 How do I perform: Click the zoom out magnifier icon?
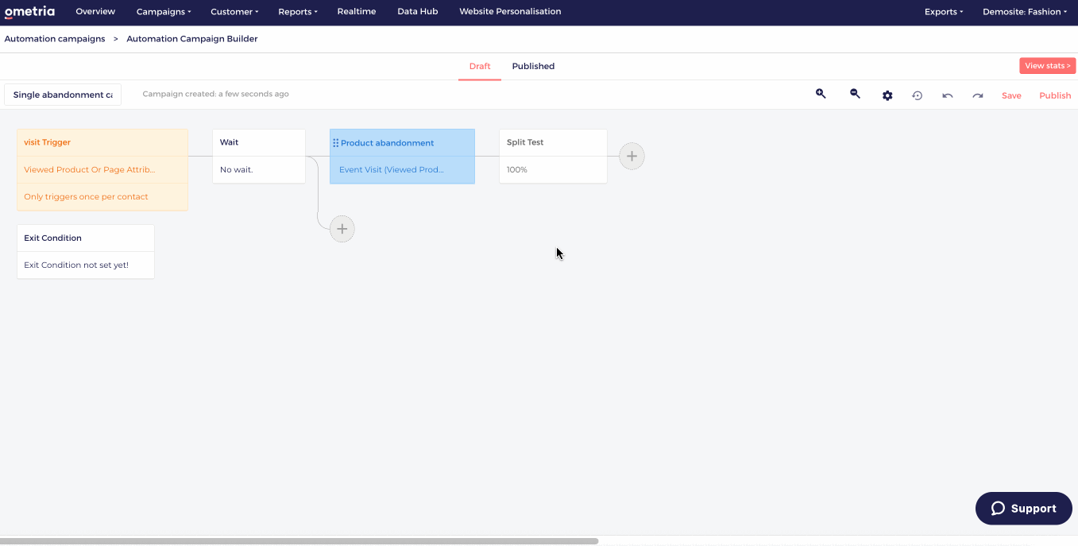click(855, 94)
